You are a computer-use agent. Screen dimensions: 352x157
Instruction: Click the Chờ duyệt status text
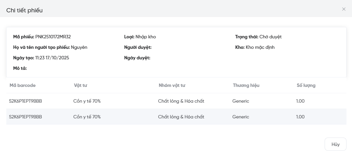pos(271,37)
